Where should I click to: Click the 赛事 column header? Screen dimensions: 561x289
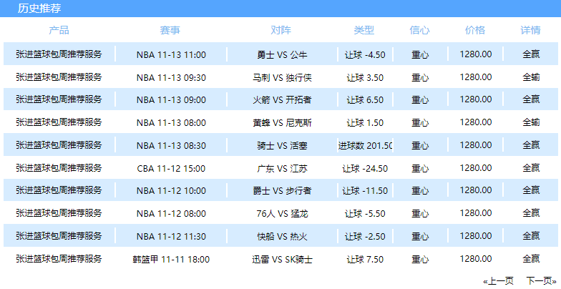tap(170, 30)
